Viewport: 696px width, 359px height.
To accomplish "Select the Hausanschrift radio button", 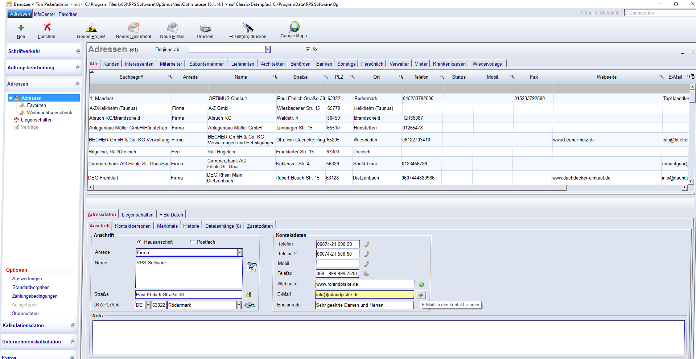I will coord(139,242).
